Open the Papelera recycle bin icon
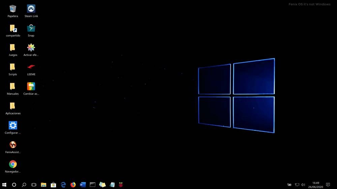The width and height of the screenshot is (337, 189). coord(13,9)
